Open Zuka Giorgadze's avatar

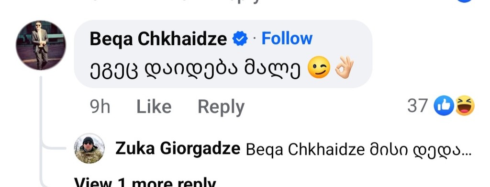(x=89, y=148)
